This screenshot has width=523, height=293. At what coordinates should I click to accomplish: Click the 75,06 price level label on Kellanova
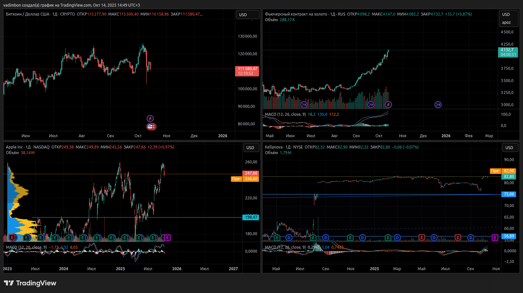point(509,194)
